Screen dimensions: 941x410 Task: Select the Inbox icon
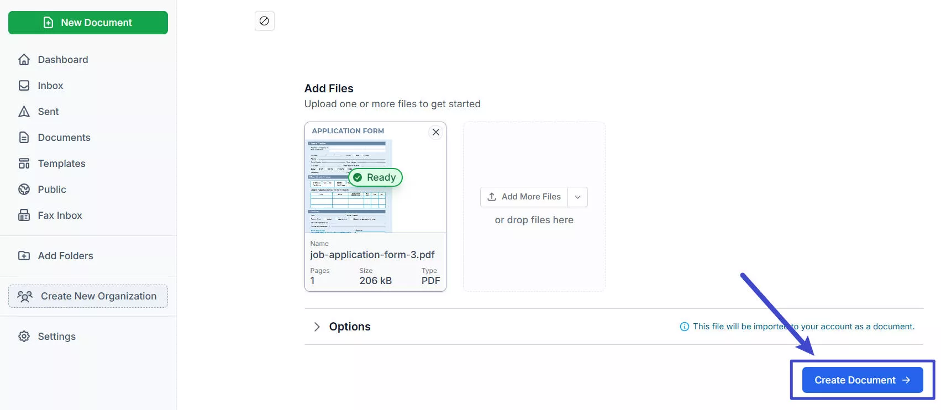click(24, 85)
